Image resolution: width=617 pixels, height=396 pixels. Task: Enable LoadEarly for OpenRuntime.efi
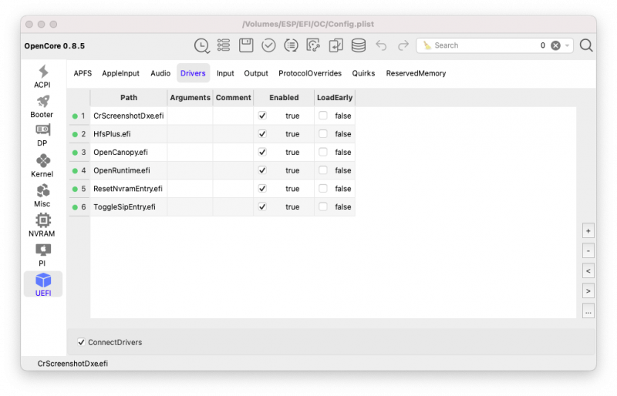coord(323,170)
